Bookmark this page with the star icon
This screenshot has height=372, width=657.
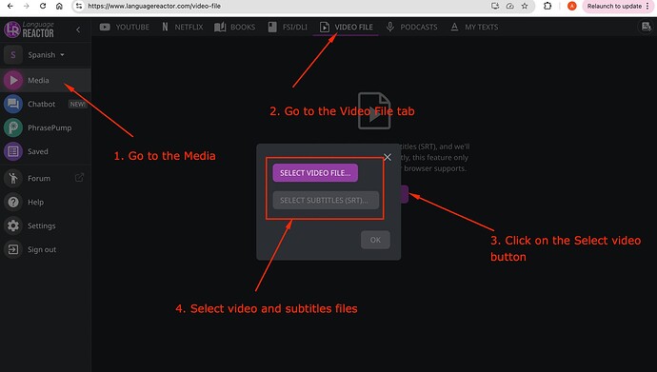[525, 6]
